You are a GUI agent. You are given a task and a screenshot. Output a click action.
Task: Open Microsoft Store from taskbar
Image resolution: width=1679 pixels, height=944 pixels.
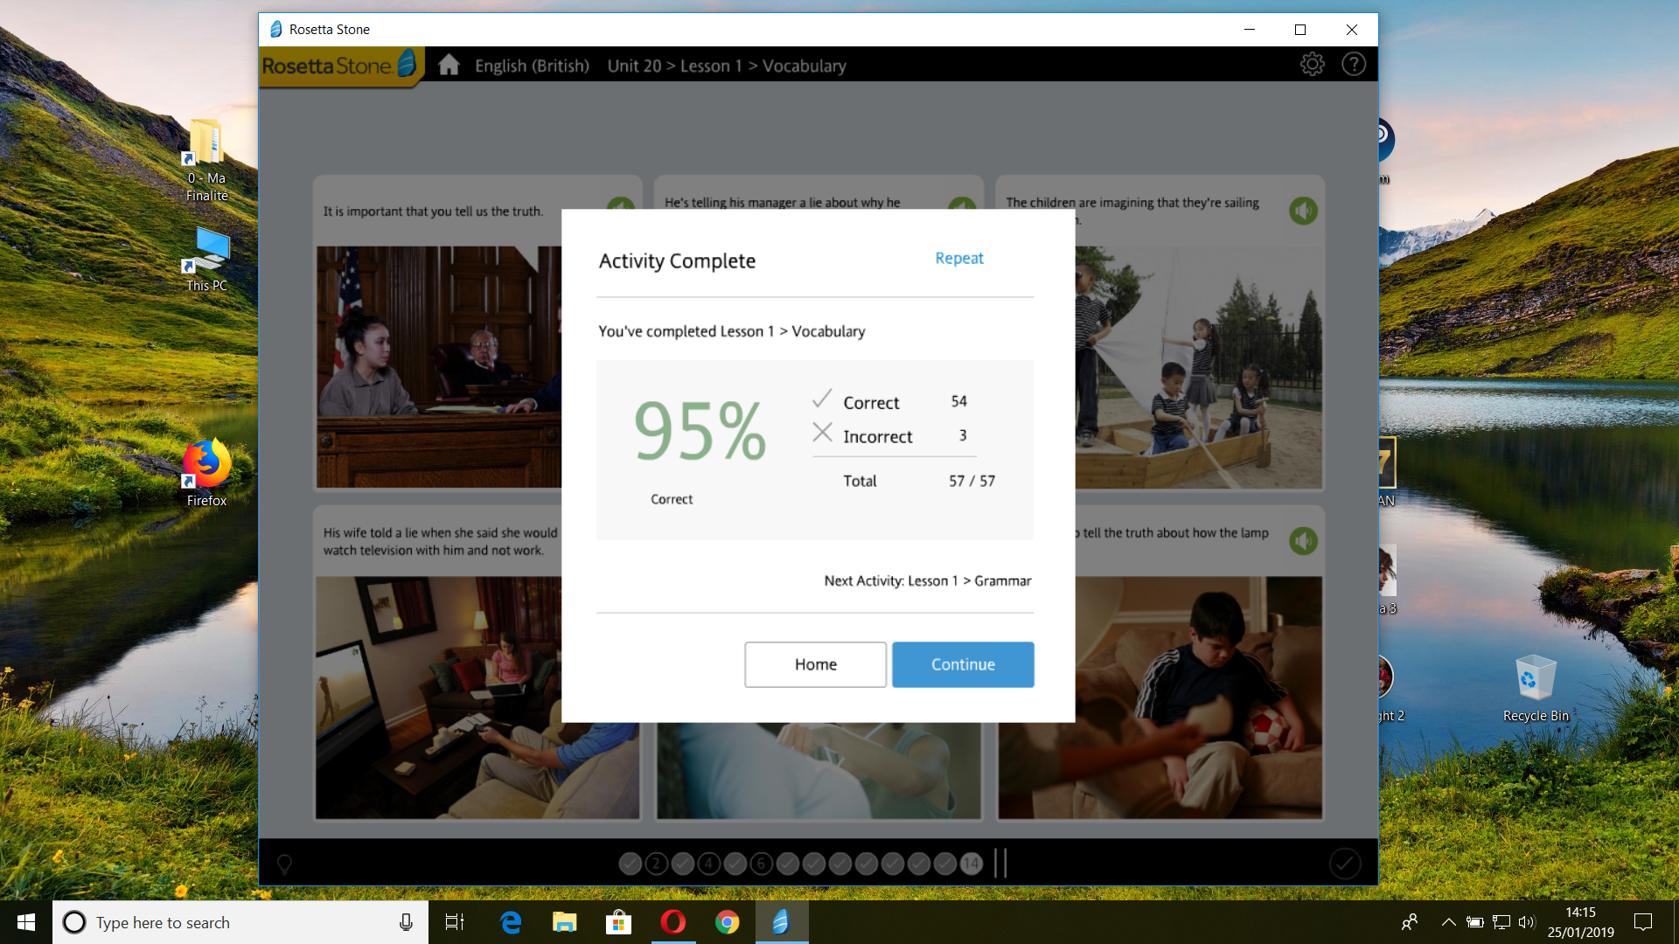click(x=619, y=922)
